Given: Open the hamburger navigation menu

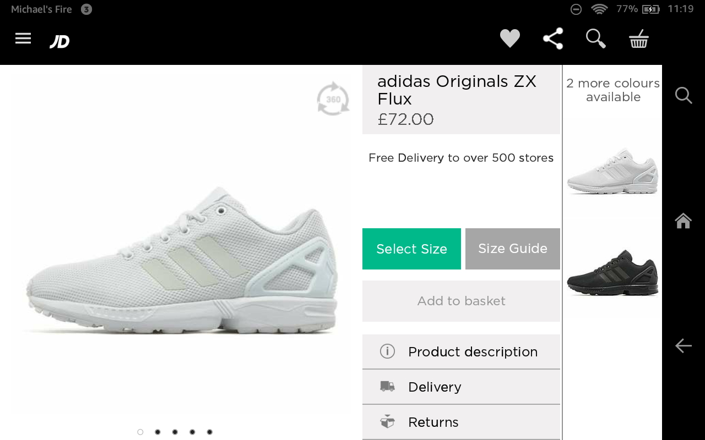Looking at the screenshot, I should coord(23,38).
